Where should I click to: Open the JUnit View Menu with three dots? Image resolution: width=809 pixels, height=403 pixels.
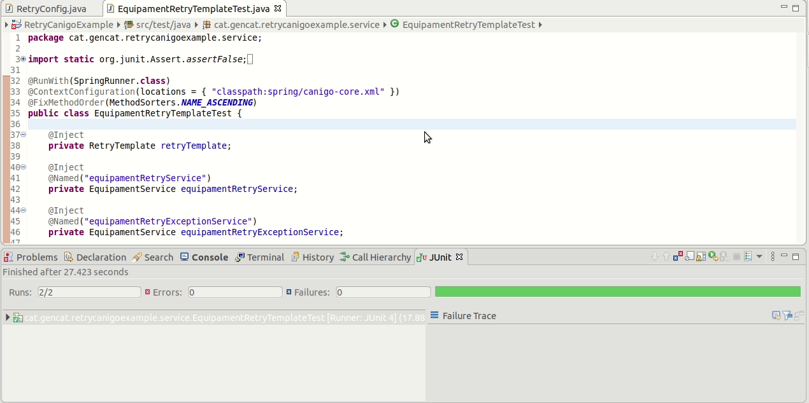pos(773,256)
